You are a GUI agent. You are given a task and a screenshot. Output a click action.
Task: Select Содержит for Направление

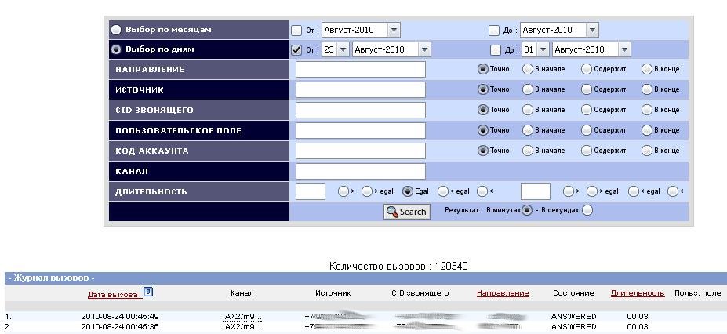tap(587, 69)
